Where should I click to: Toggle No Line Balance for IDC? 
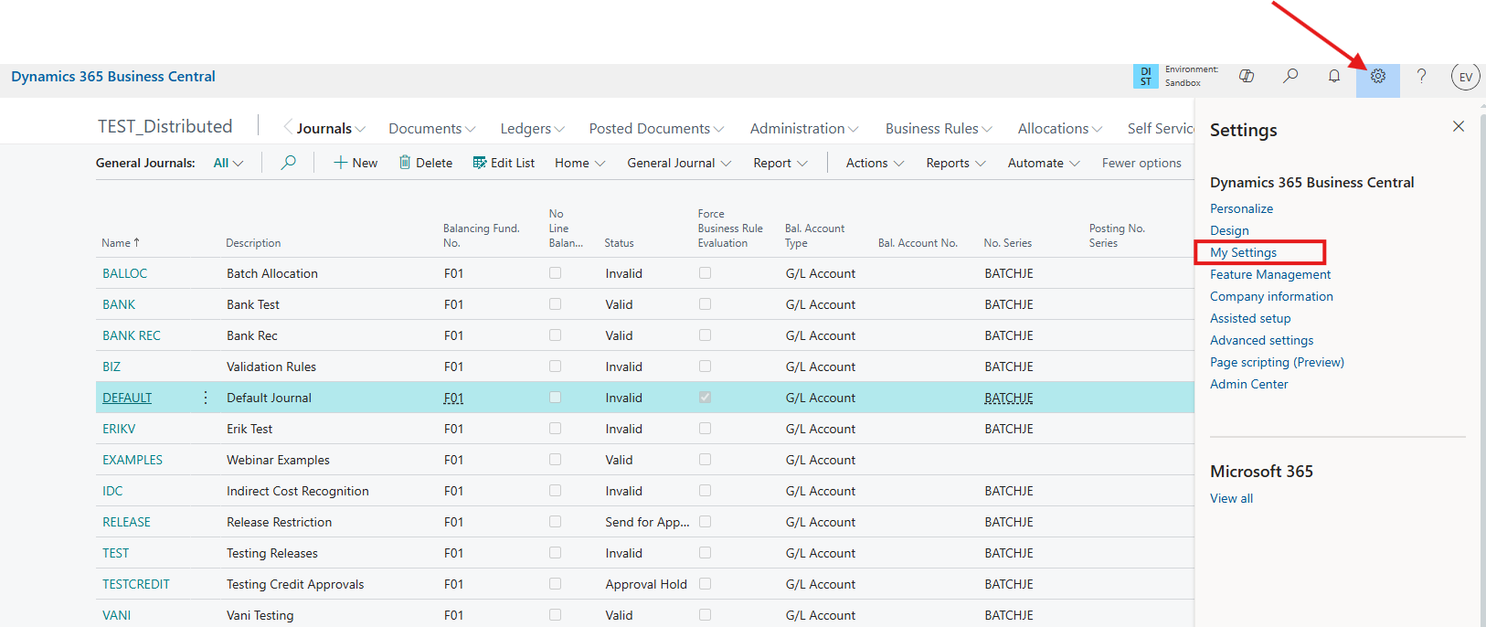click(555, 491)
